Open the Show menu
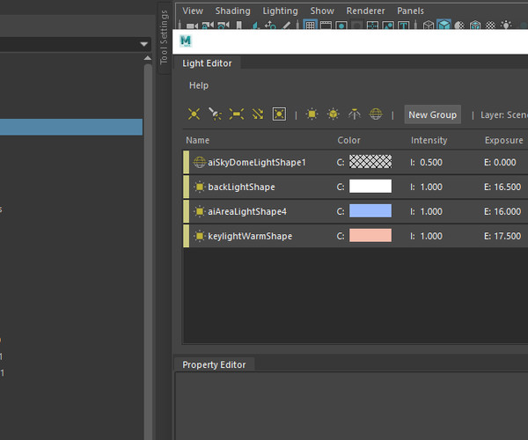 tap(322, 11)
